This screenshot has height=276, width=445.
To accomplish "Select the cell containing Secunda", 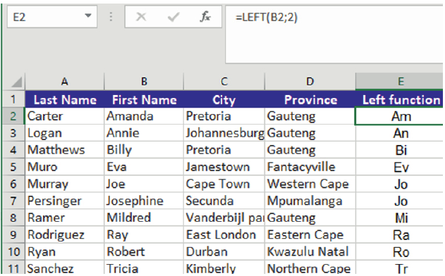I will [224, 201].
